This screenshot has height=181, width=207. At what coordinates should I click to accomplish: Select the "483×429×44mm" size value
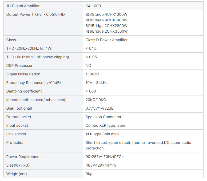[x=101, y=165]
